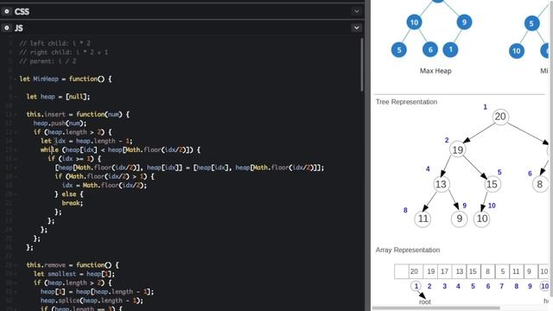Collapse the '} else {' fold arrow
This screenshot has width=553, height=311.
point(16,194)
